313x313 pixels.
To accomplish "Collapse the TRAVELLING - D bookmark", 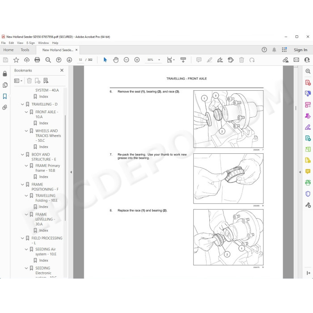I will click(x=22, y=104).
